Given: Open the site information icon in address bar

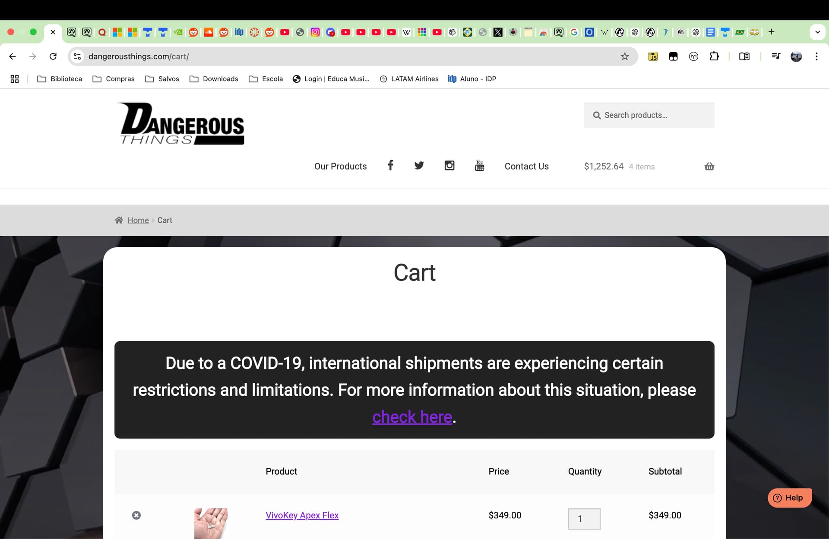Looking at the screenshot, I should click(x=77, y=57).
